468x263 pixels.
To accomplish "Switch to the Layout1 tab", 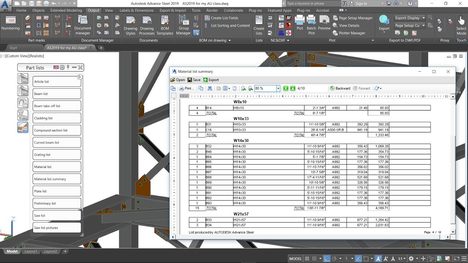I will pyautogui.click(x=31, y=251).
